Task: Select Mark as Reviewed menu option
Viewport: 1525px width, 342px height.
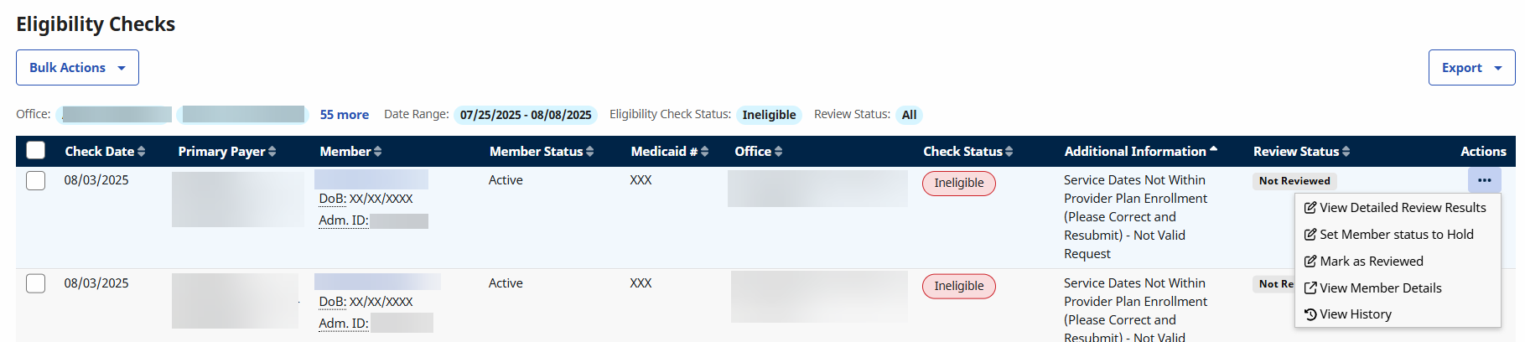Action: (1371, 262)
